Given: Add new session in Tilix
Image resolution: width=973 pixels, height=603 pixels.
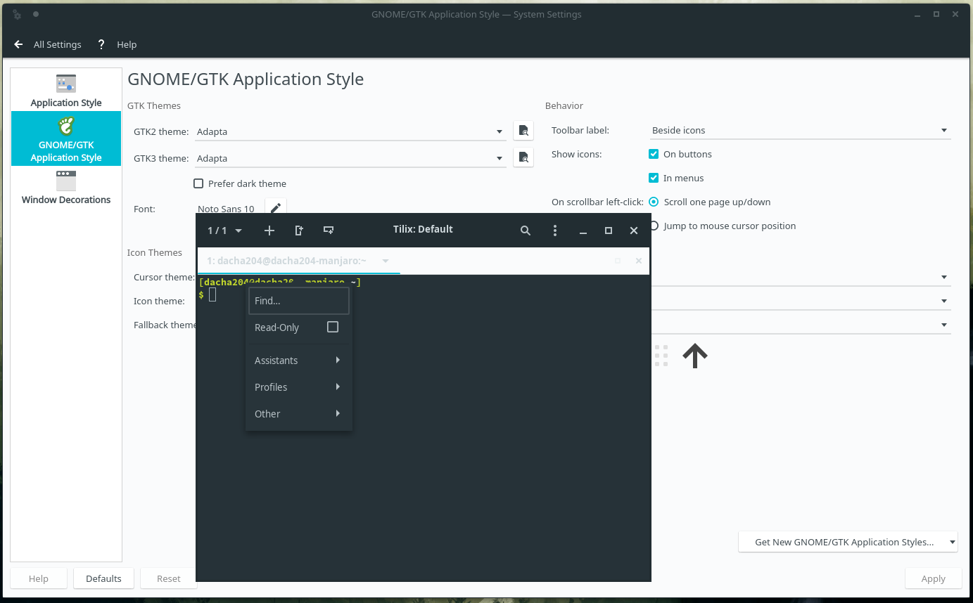Looking at the screenshot, I should (x=269, y=231).
